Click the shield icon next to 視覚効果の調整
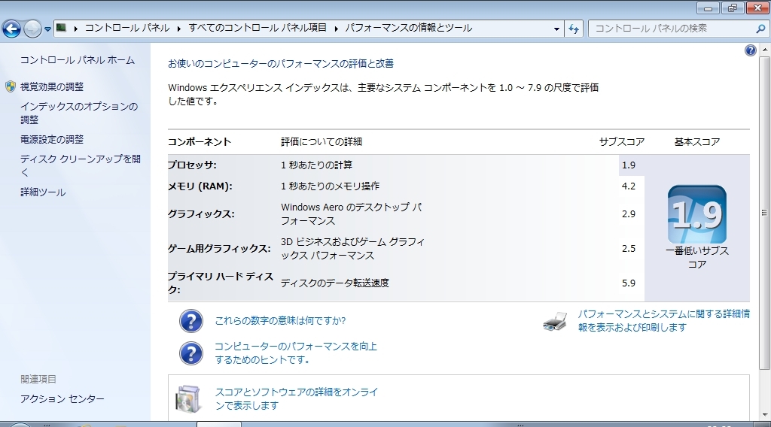The height and width of the screenshot is (427, 771). [x=11, y=87]
